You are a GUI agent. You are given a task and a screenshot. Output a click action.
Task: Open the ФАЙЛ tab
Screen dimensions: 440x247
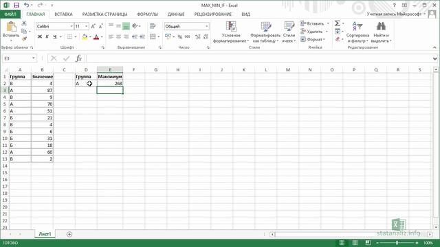pyautogui.click(x=10, y=14)
